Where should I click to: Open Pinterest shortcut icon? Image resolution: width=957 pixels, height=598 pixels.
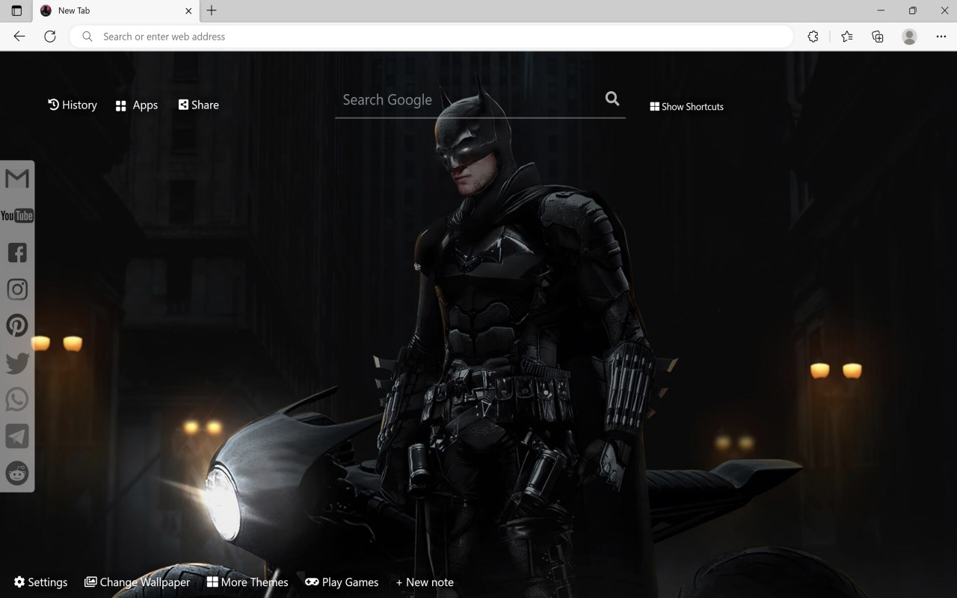[x=17, y=326]
